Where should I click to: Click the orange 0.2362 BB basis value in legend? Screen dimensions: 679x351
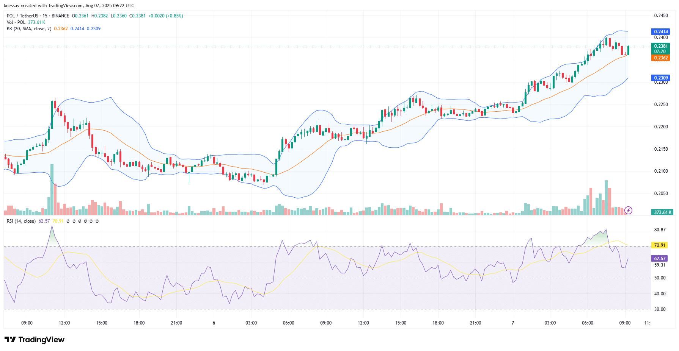point(61,29)
